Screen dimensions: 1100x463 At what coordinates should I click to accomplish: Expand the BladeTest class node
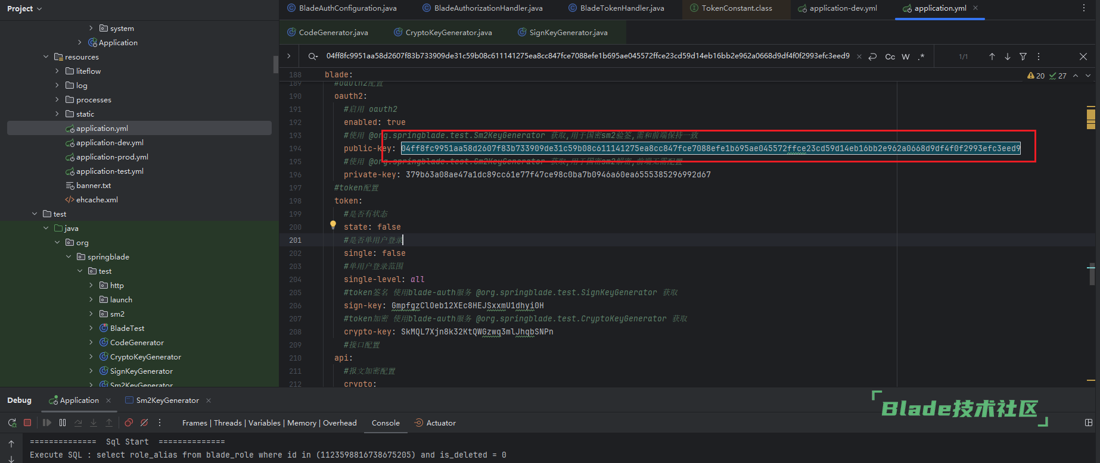tap(91, 328)
